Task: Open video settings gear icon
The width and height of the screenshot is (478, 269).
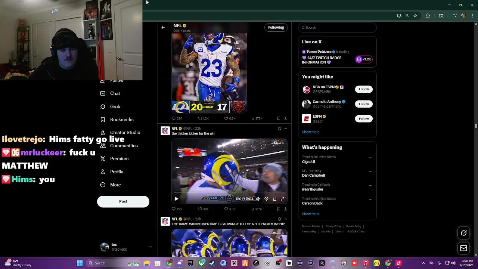Action: pos(266,199)
